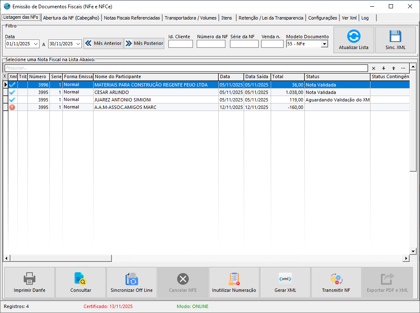Clear search with the X icon
Screen dimensions: 420x313
pos(373,68)
